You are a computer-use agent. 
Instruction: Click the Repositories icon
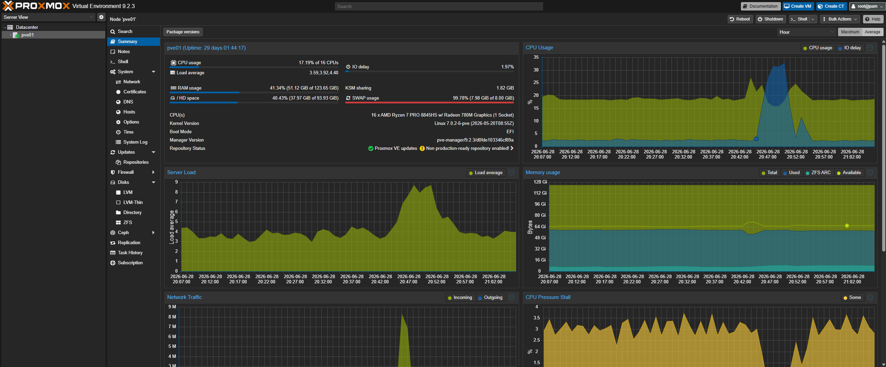click(x=118, y=162)
